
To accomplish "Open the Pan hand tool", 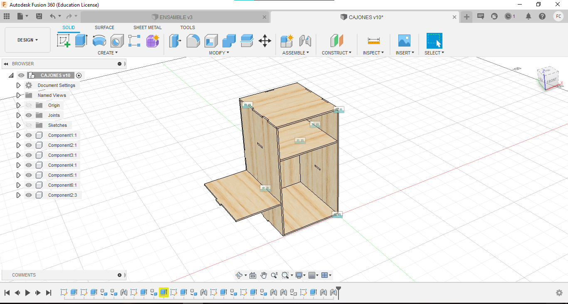I will click(264, 275).
